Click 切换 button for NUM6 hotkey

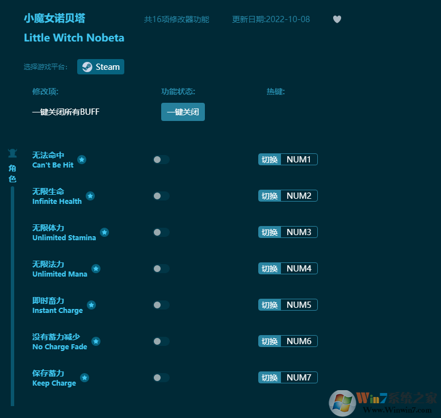pyautogui.click(x=270, y=341)
